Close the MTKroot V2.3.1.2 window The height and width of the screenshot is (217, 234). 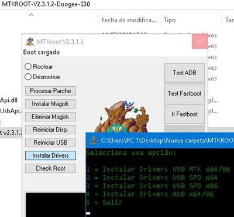coord(199,41)
